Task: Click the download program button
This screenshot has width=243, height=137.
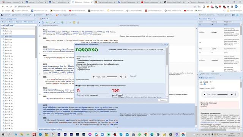Action: pyautogui.click(x=207, y=15)
